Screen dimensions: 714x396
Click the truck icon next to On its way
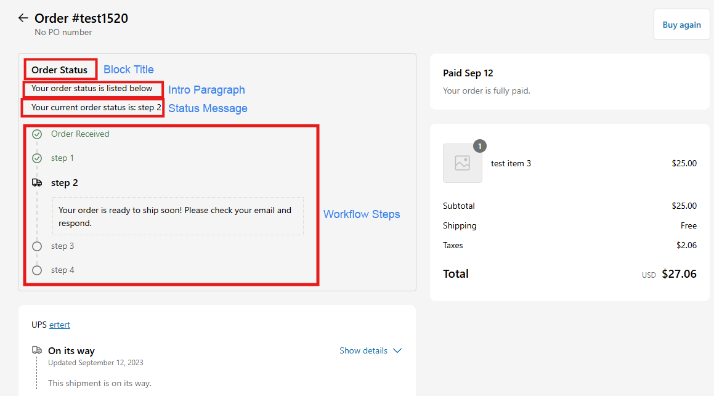[37, 350]
